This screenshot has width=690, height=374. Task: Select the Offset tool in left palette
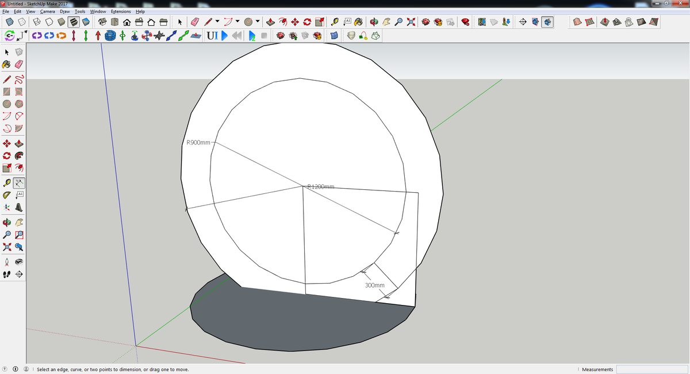19,169
